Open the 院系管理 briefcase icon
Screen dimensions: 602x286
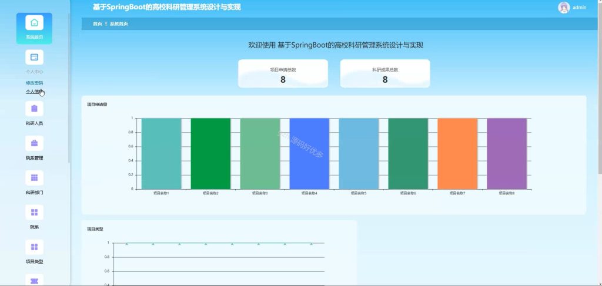(x=34, y=143)
